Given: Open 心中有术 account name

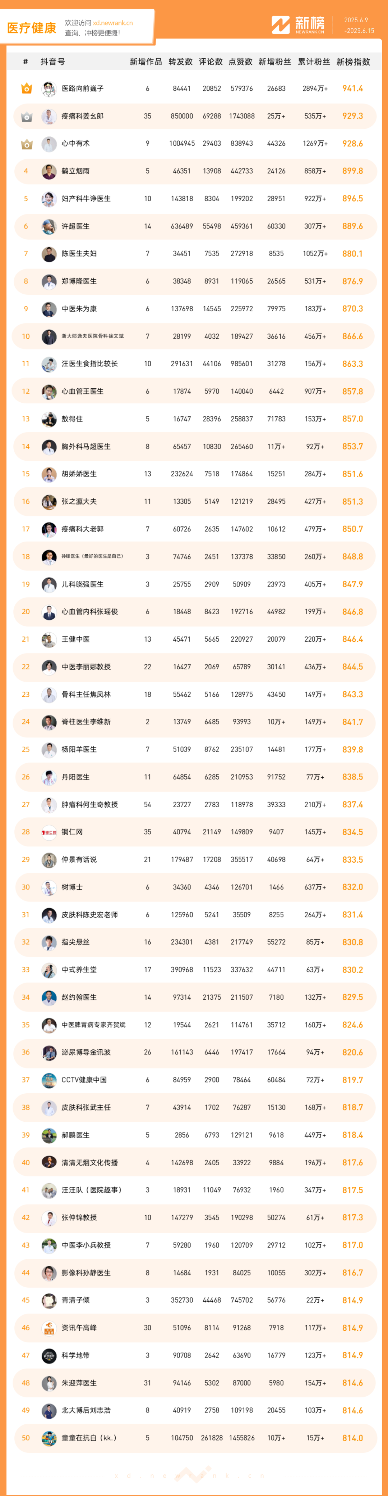Looking at the screenshot, I should 75,144.
